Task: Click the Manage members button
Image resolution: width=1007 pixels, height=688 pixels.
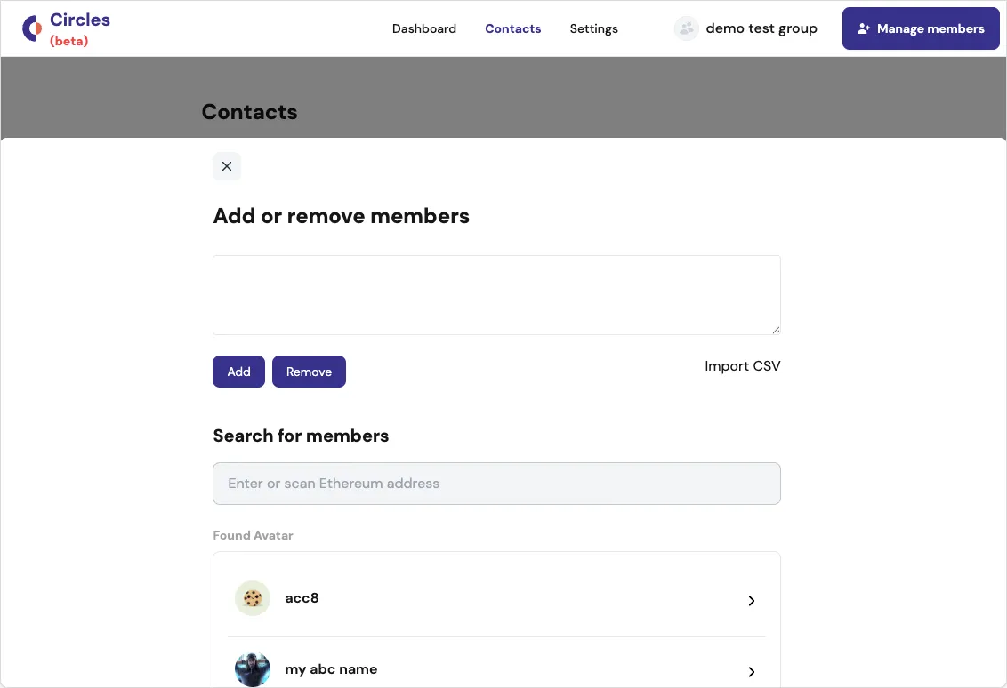Action: point(921,28)
